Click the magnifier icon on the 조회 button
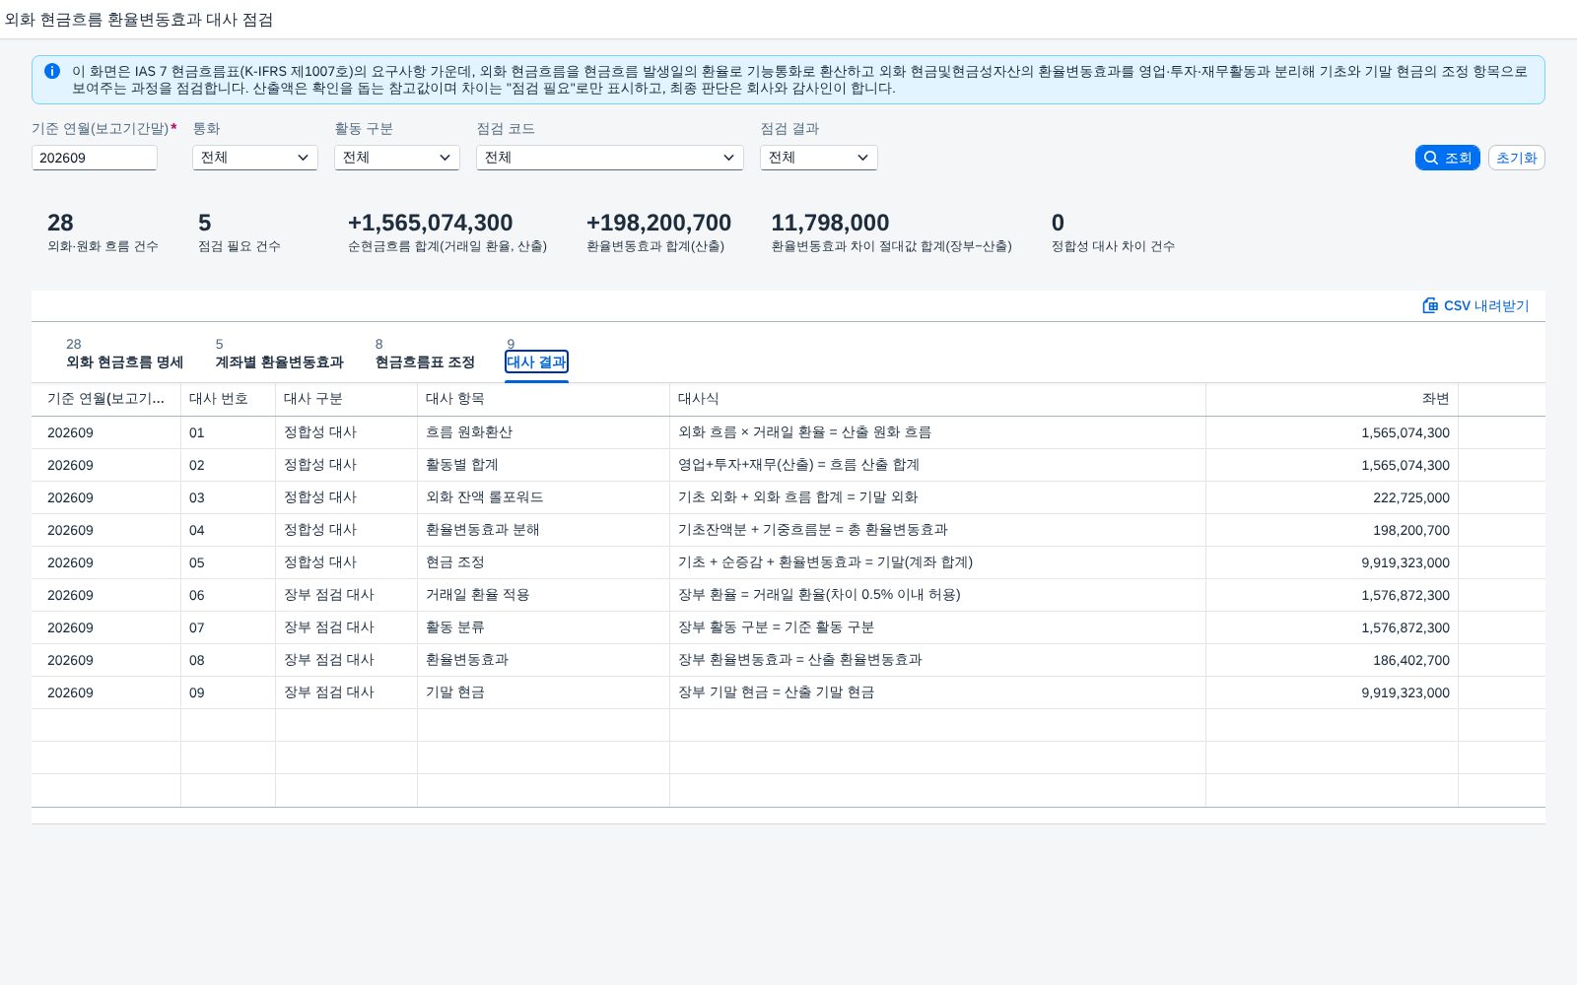This screenshot has width=1577, height=985. [1431, 158]
